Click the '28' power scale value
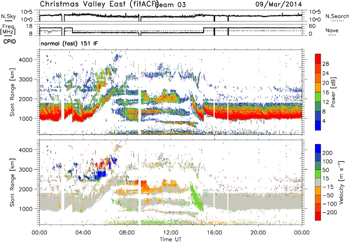 325,64
